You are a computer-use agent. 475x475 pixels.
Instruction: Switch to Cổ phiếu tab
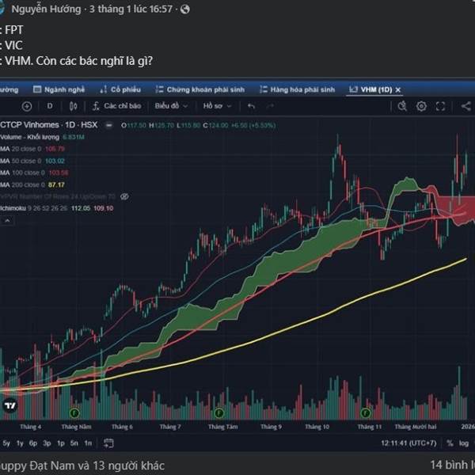point(120,89)
